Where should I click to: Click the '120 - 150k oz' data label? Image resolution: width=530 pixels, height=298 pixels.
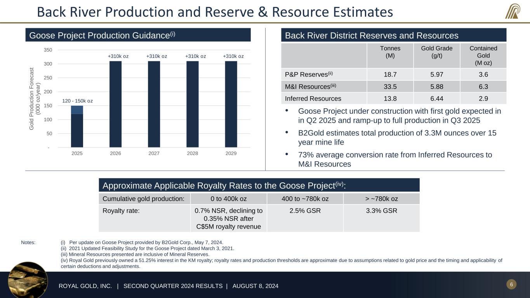[x=77, y=101]
